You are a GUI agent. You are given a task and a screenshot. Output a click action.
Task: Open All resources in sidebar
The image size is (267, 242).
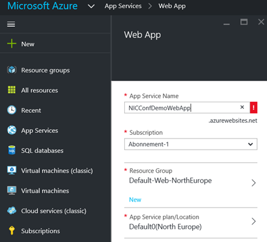[x=39, y=90]
